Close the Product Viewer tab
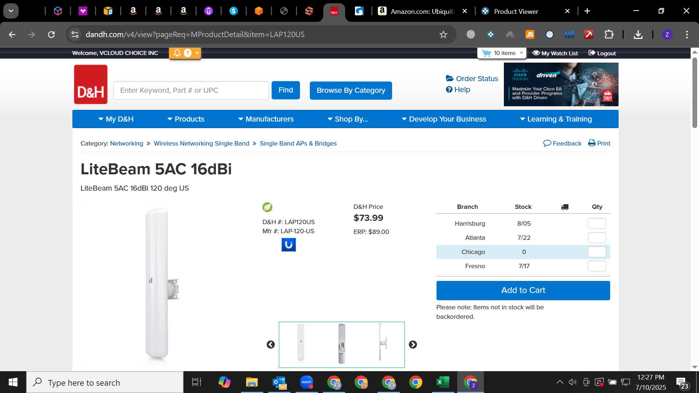 (x=567, y=11)
